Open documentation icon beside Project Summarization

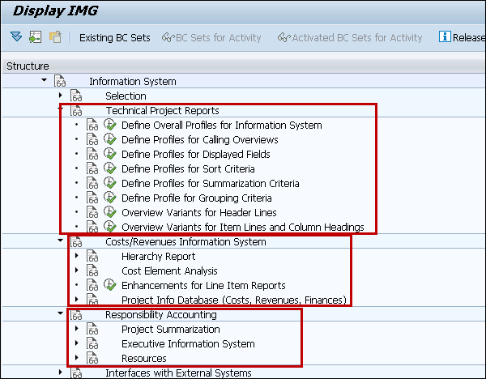coord(92,330)
